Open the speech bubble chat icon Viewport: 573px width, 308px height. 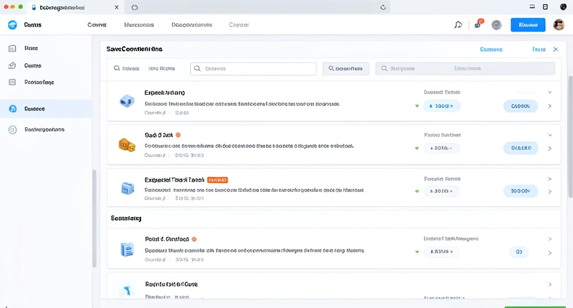point(458,25)
